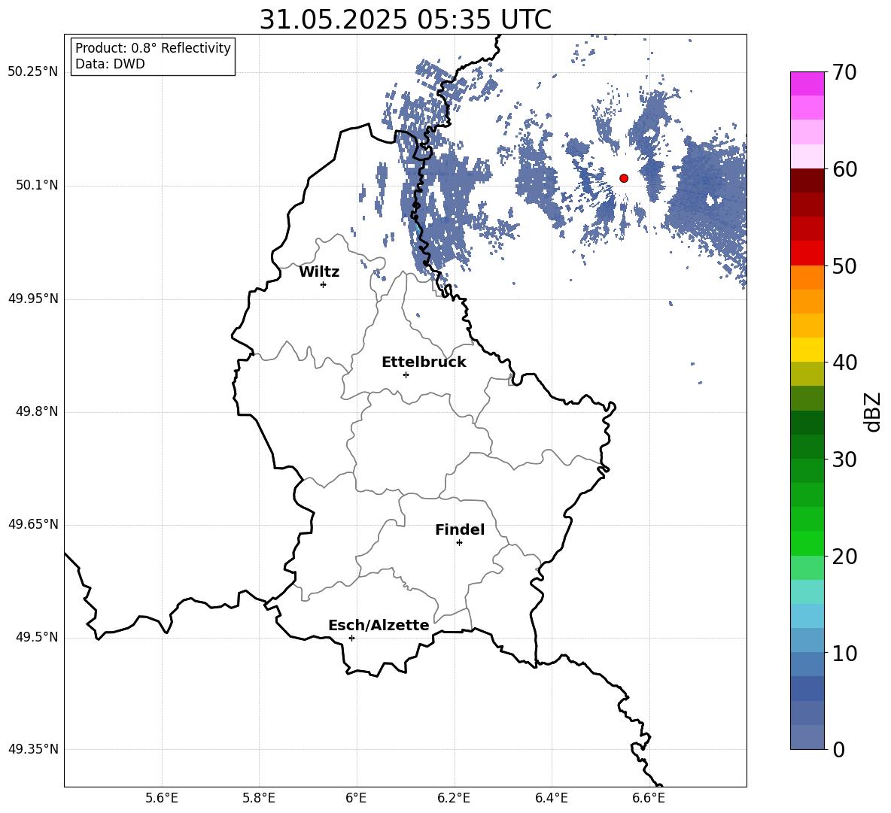The width and height of the screenshot is (891, 813).
Task: Click the 50.25°N latitude label
Action: [33, 72]
